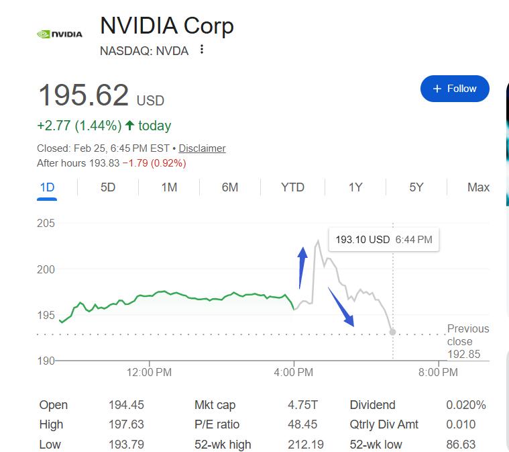
Task: Switch to the 1Y chart tab
Action: click(355, 187)
